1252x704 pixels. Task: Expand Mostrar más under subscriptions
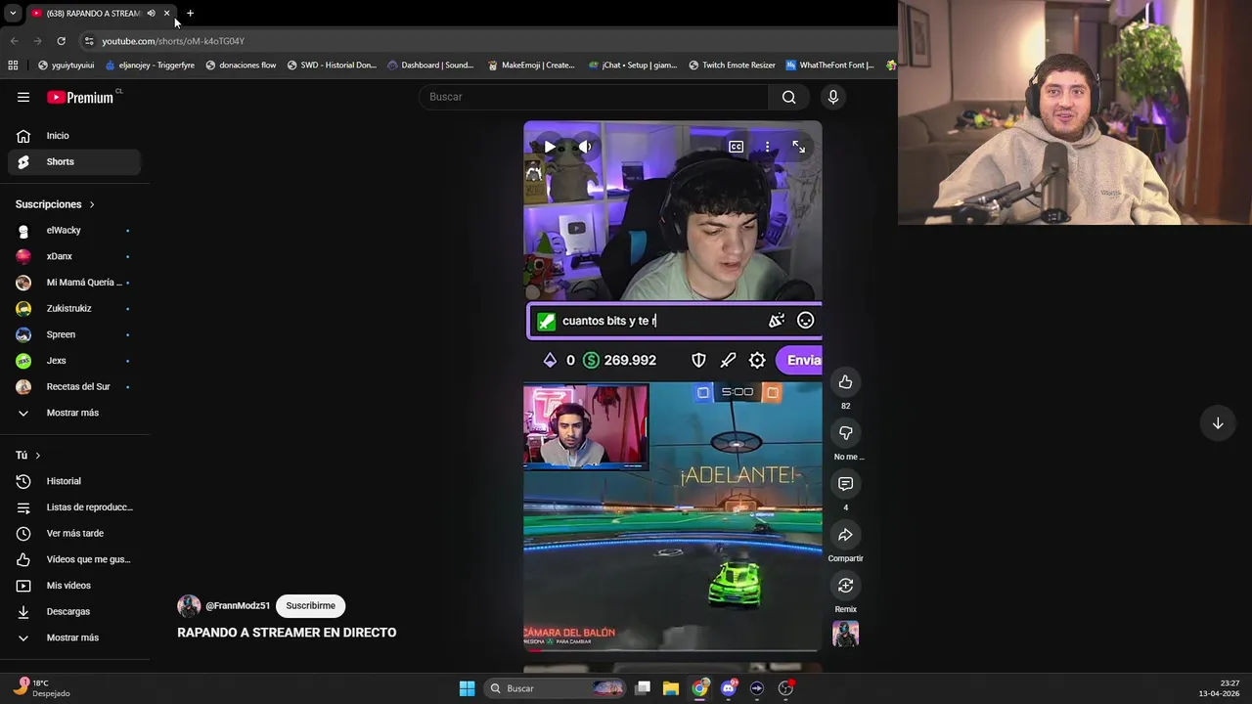pyautogui.click(x=74, y=413)
